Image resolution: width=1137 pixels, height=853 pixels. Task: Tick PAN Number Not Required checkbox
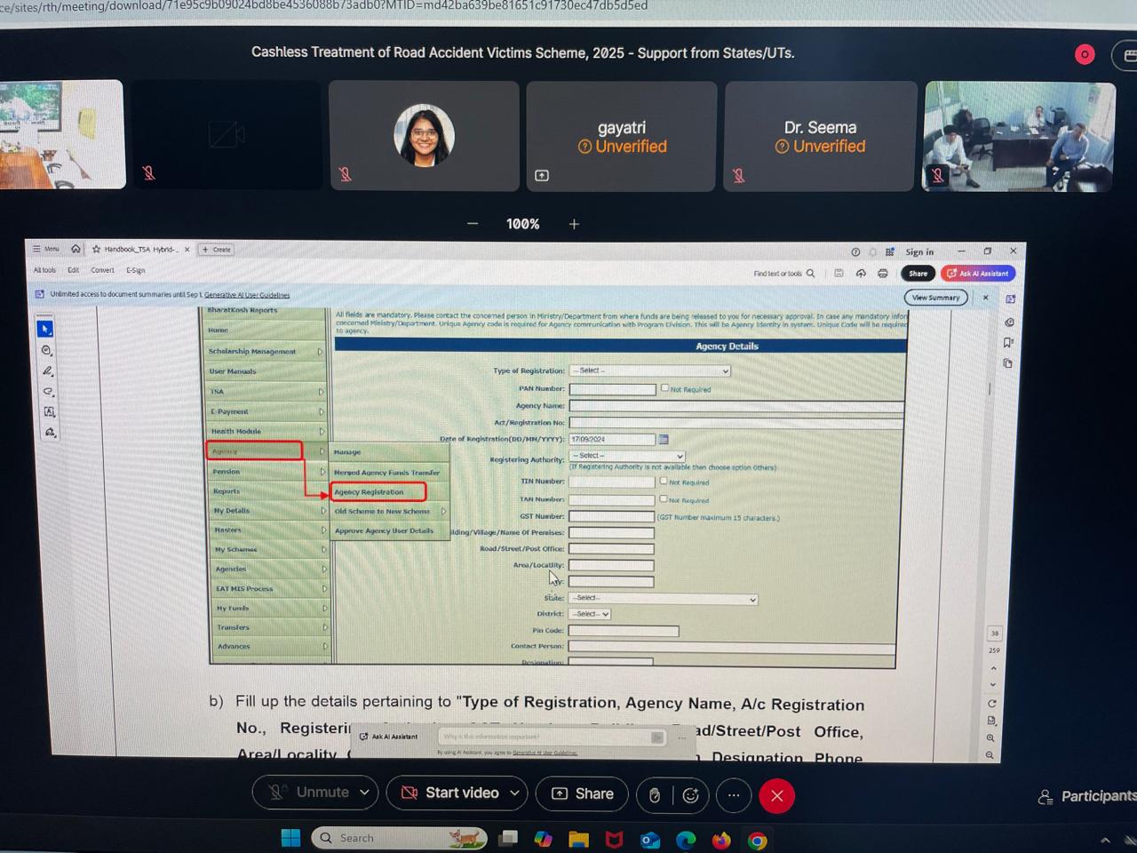tap(664, 388)
